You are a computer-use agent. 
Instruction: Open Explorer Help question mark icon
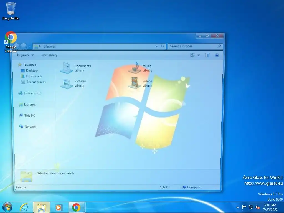pyautogui.click(x=217, y=55)
